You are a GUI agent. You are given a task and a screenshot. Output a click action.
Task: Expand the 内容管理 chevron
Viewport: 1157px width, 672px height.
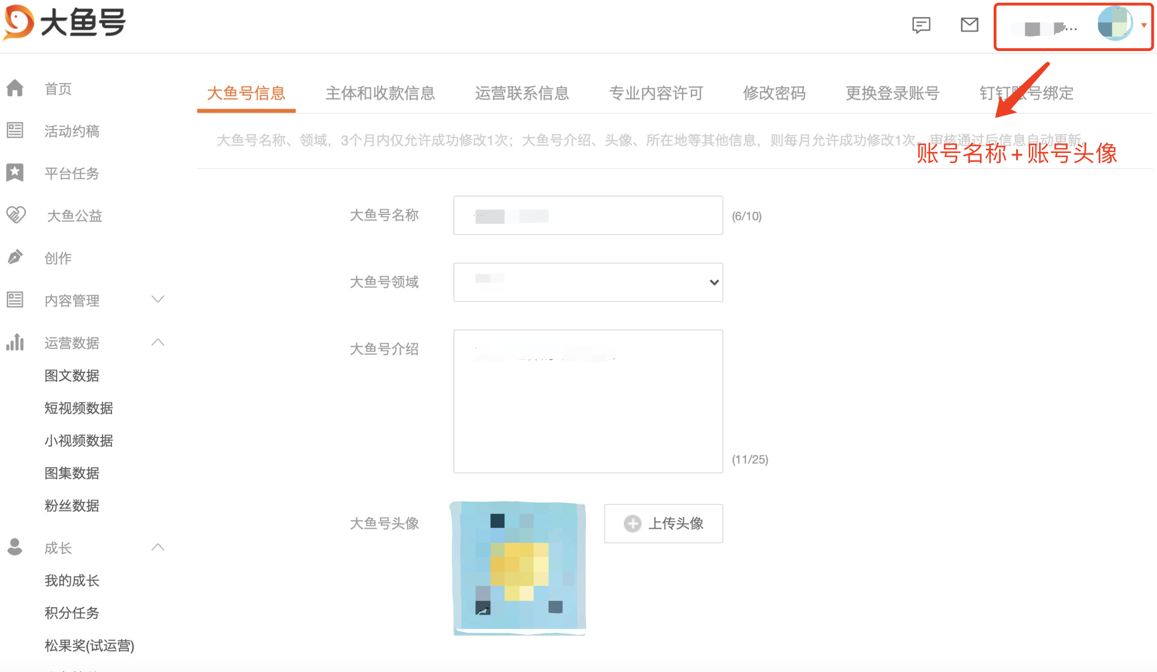tap(158, 299)
